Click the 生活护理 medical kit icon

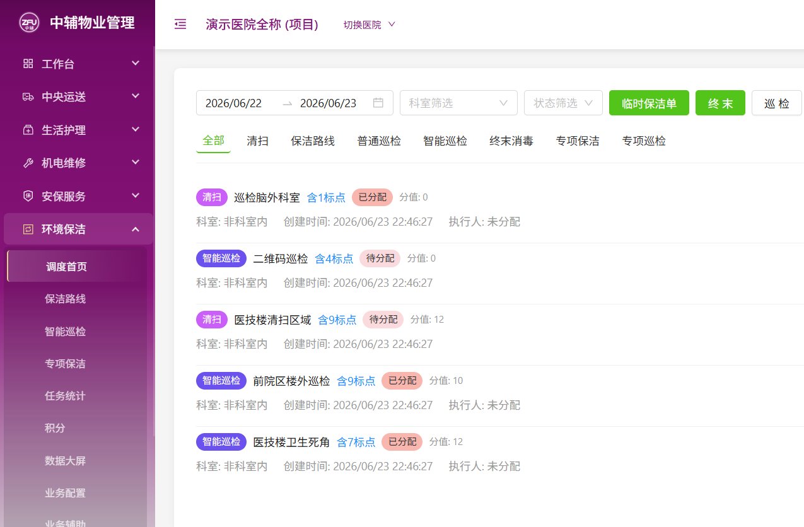tap(28, 130)
